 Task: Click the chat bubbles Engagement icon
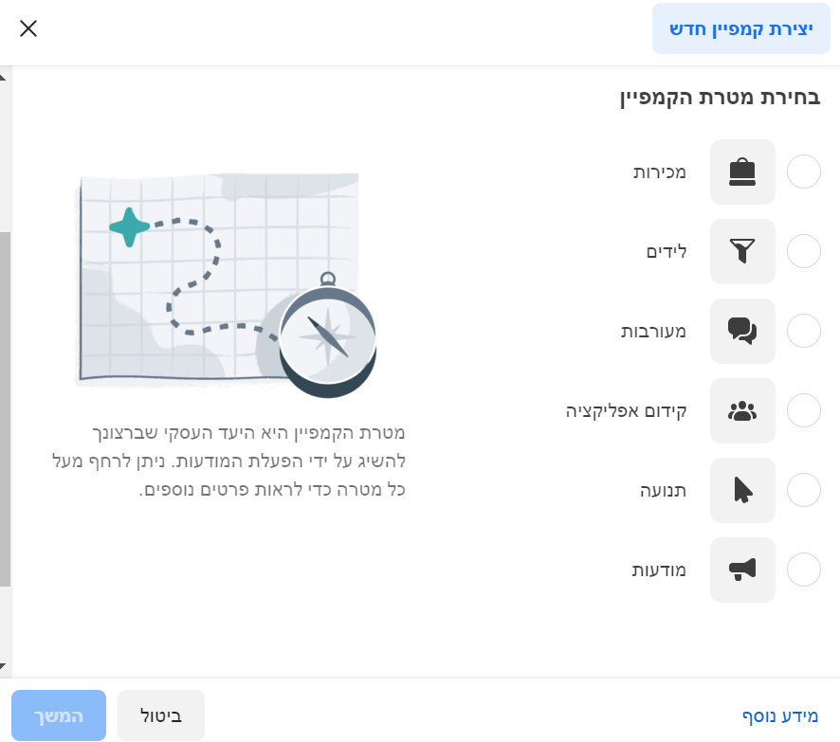(x=742, y=332)
